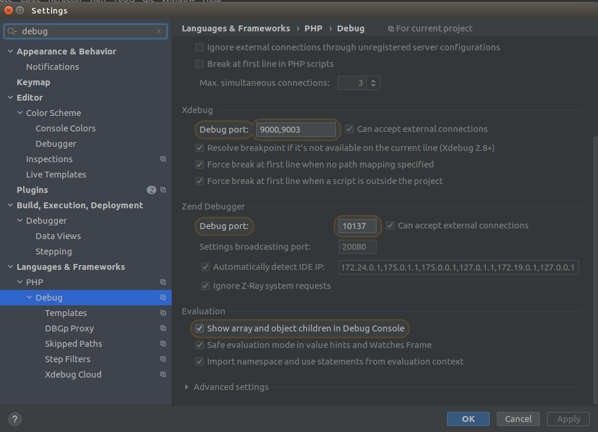Click the project icon next to Skipped Paths
Screen dimensions: 598x432
(x=163, y=343)
